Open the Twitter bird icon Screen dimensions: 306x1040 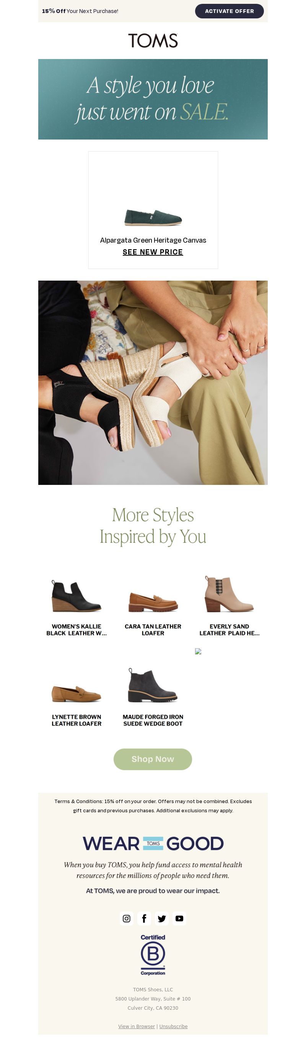[x=162, y=918]
